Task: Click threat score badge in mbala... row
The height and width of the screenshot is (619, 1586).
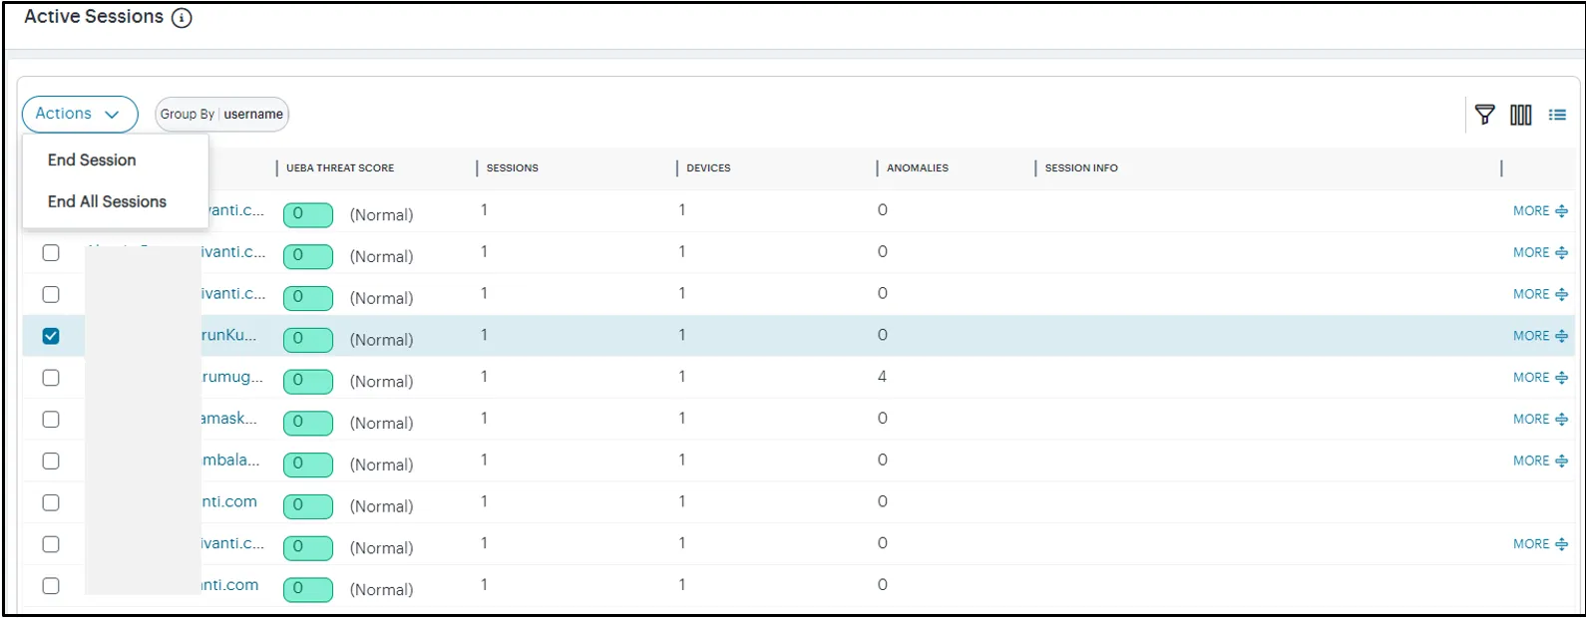Action: [308, 464]
